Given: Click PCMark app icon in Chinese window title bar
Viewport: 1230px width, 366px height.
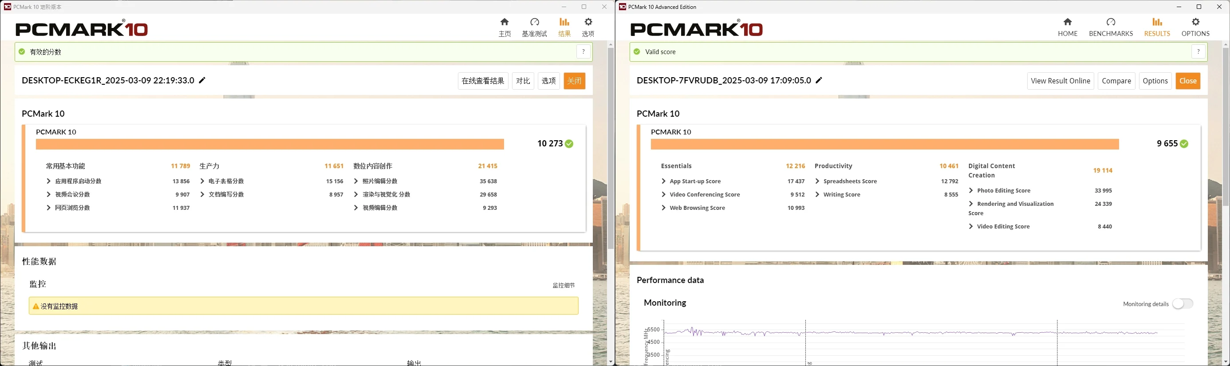Looking at the screenshot, I should point(7,7).
